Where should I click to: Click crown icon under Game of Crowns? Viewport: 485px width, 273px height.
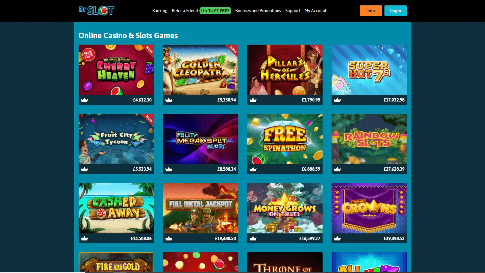pos(337,239)
